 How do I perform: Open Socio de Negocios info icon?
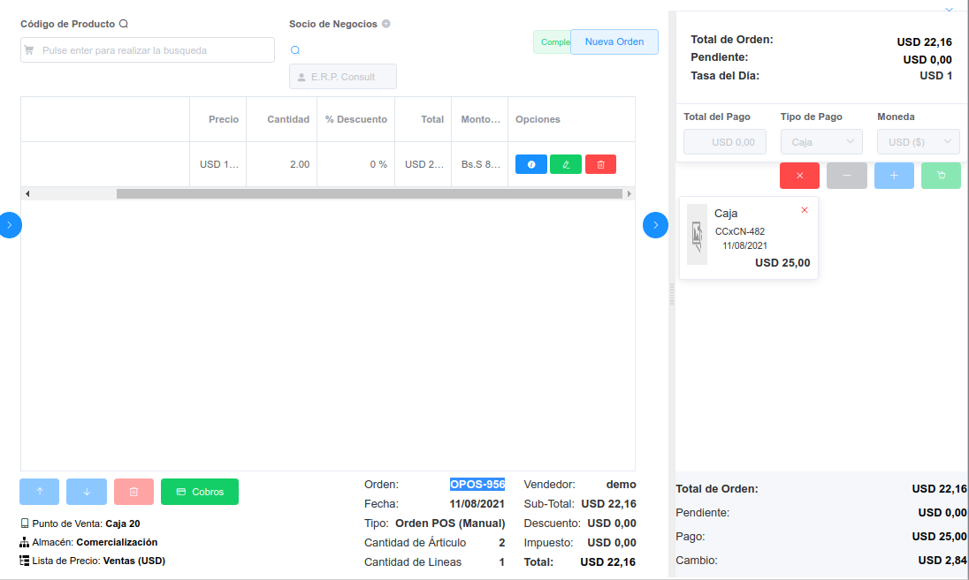pyautogui.click(x=385, y=24)
